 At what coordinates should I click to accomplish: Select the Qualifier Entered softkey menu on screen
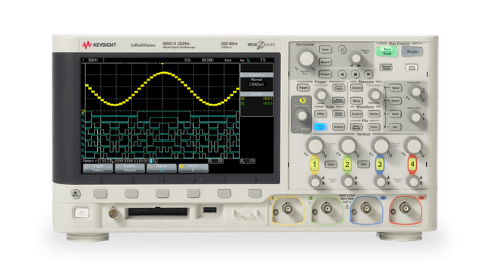[x=130, y=168]
